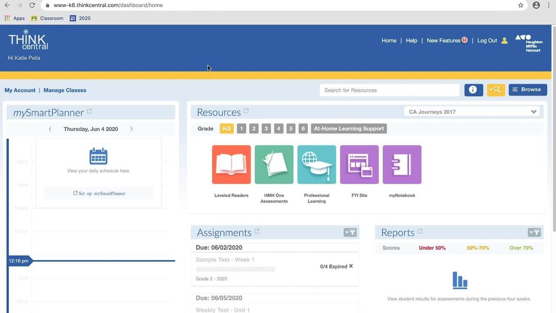Select grade 6
This screenshot has width=556, height=313.
click(304, 129)
